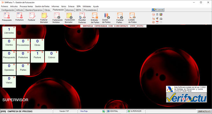Open the Prefactura toolbar icon
Image resolution: width=212 pixels, height=114 pixels.
(19, 17)
